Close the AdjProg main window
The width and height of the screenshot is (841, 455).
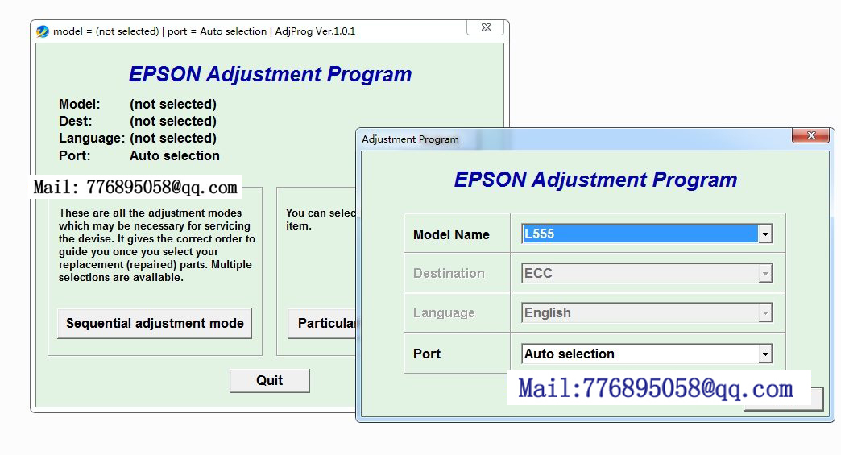click(486, 27)
